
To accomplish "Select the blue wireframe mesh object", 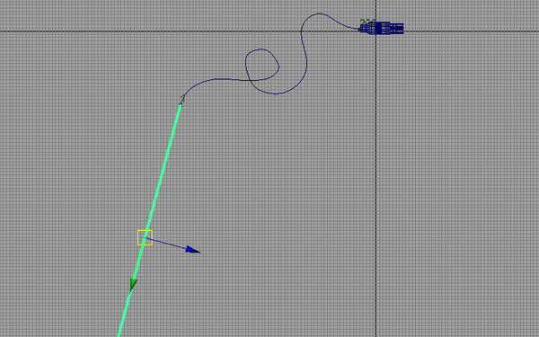I will (382, 28).
